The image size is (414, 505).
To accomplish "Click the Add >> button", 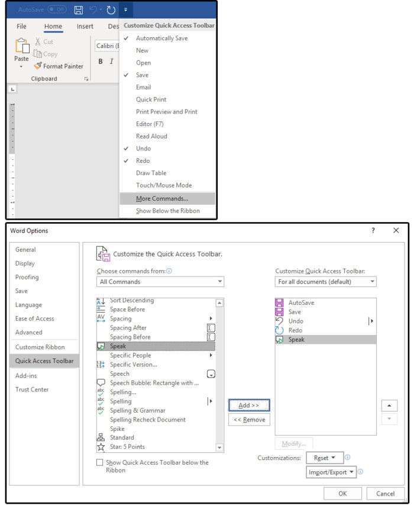I will (249, 405).
